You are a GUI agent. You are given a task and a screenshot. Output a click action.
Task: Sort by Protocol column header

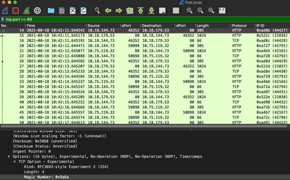pos(243,25)
